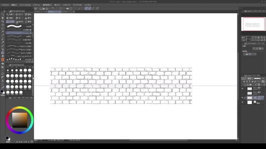The image size is (266, 149).
Task: Open the File menu
Action: click(5, 5)
